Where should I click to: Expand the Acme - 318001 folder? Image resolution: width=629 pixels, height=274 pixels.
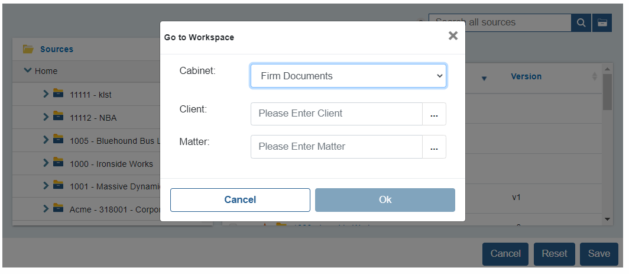coord(46,209)
